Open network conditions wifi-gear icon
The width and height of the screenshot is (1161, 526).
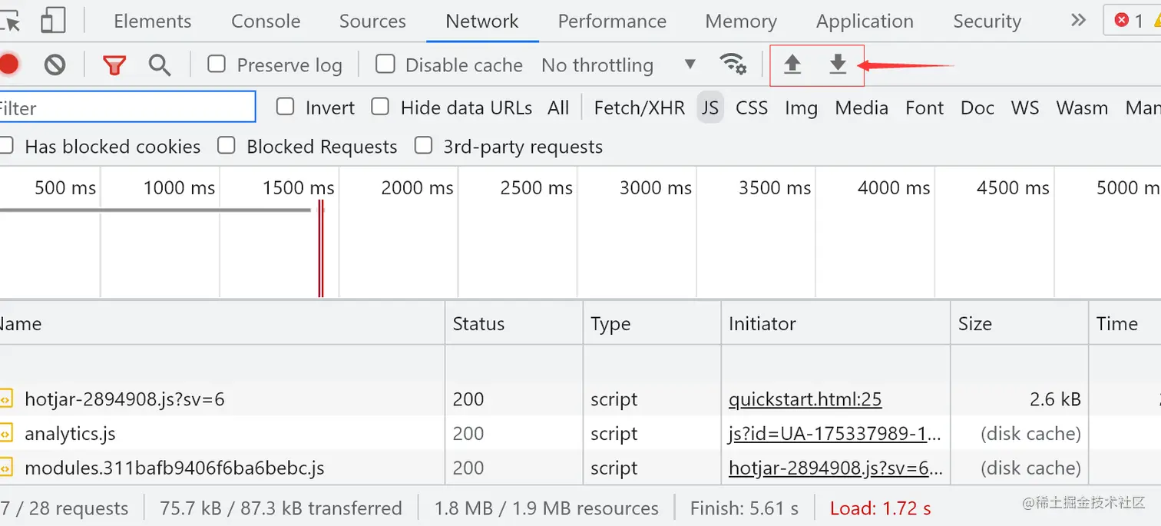733,65
